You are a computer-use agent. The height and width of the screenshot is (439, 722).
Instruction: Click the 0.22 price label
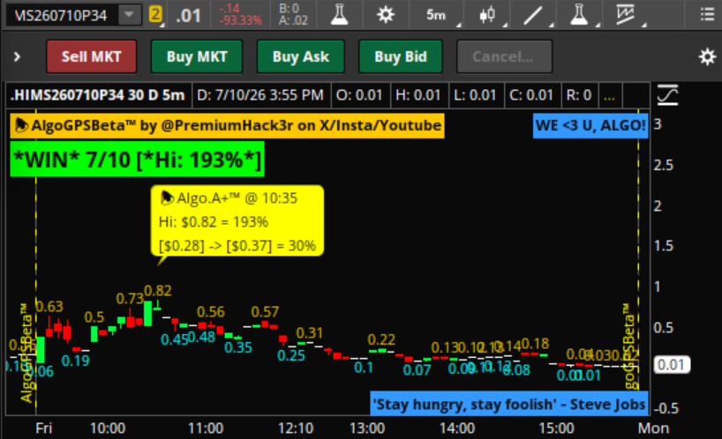coord(381,339)
